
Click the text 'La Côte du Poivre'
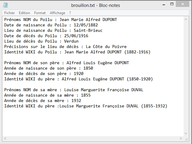(106, 46)
